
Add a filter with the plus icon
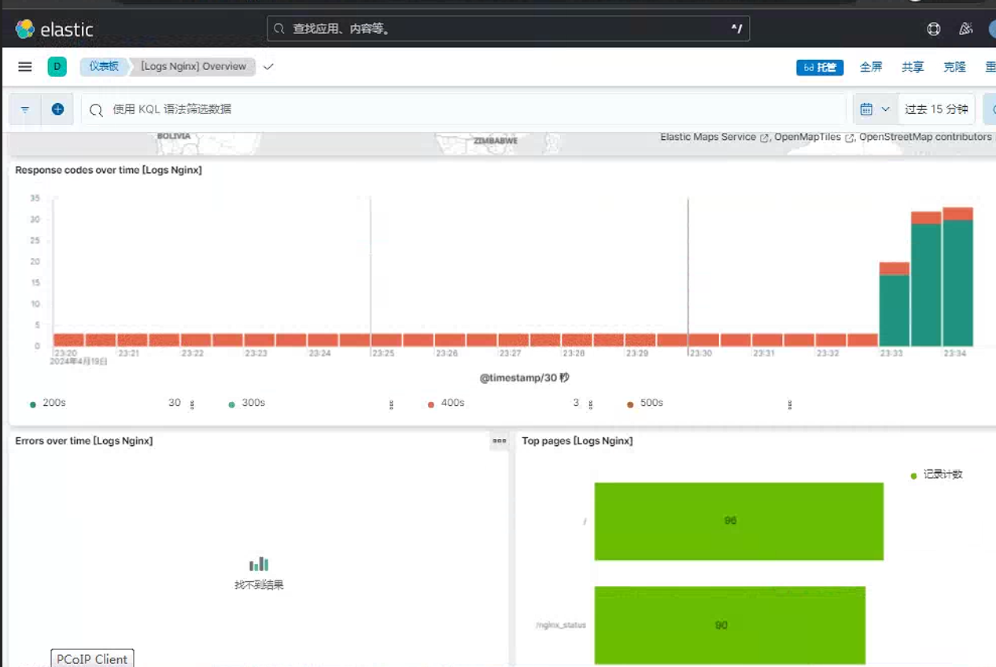click(x=57, y=109)
